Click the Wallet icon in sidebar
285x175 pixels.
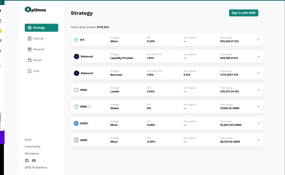pyautogui.click(x=30, y=60)
